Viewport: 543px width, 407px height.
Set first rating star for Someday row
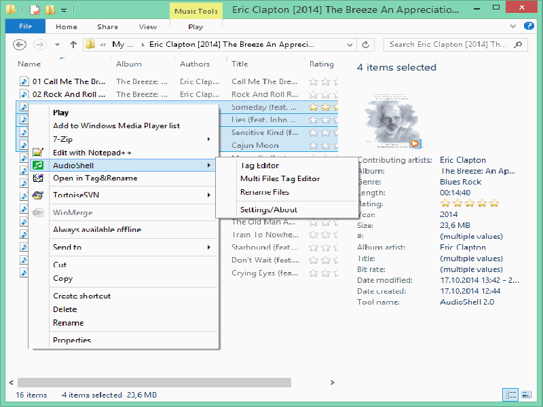point(314,107)
